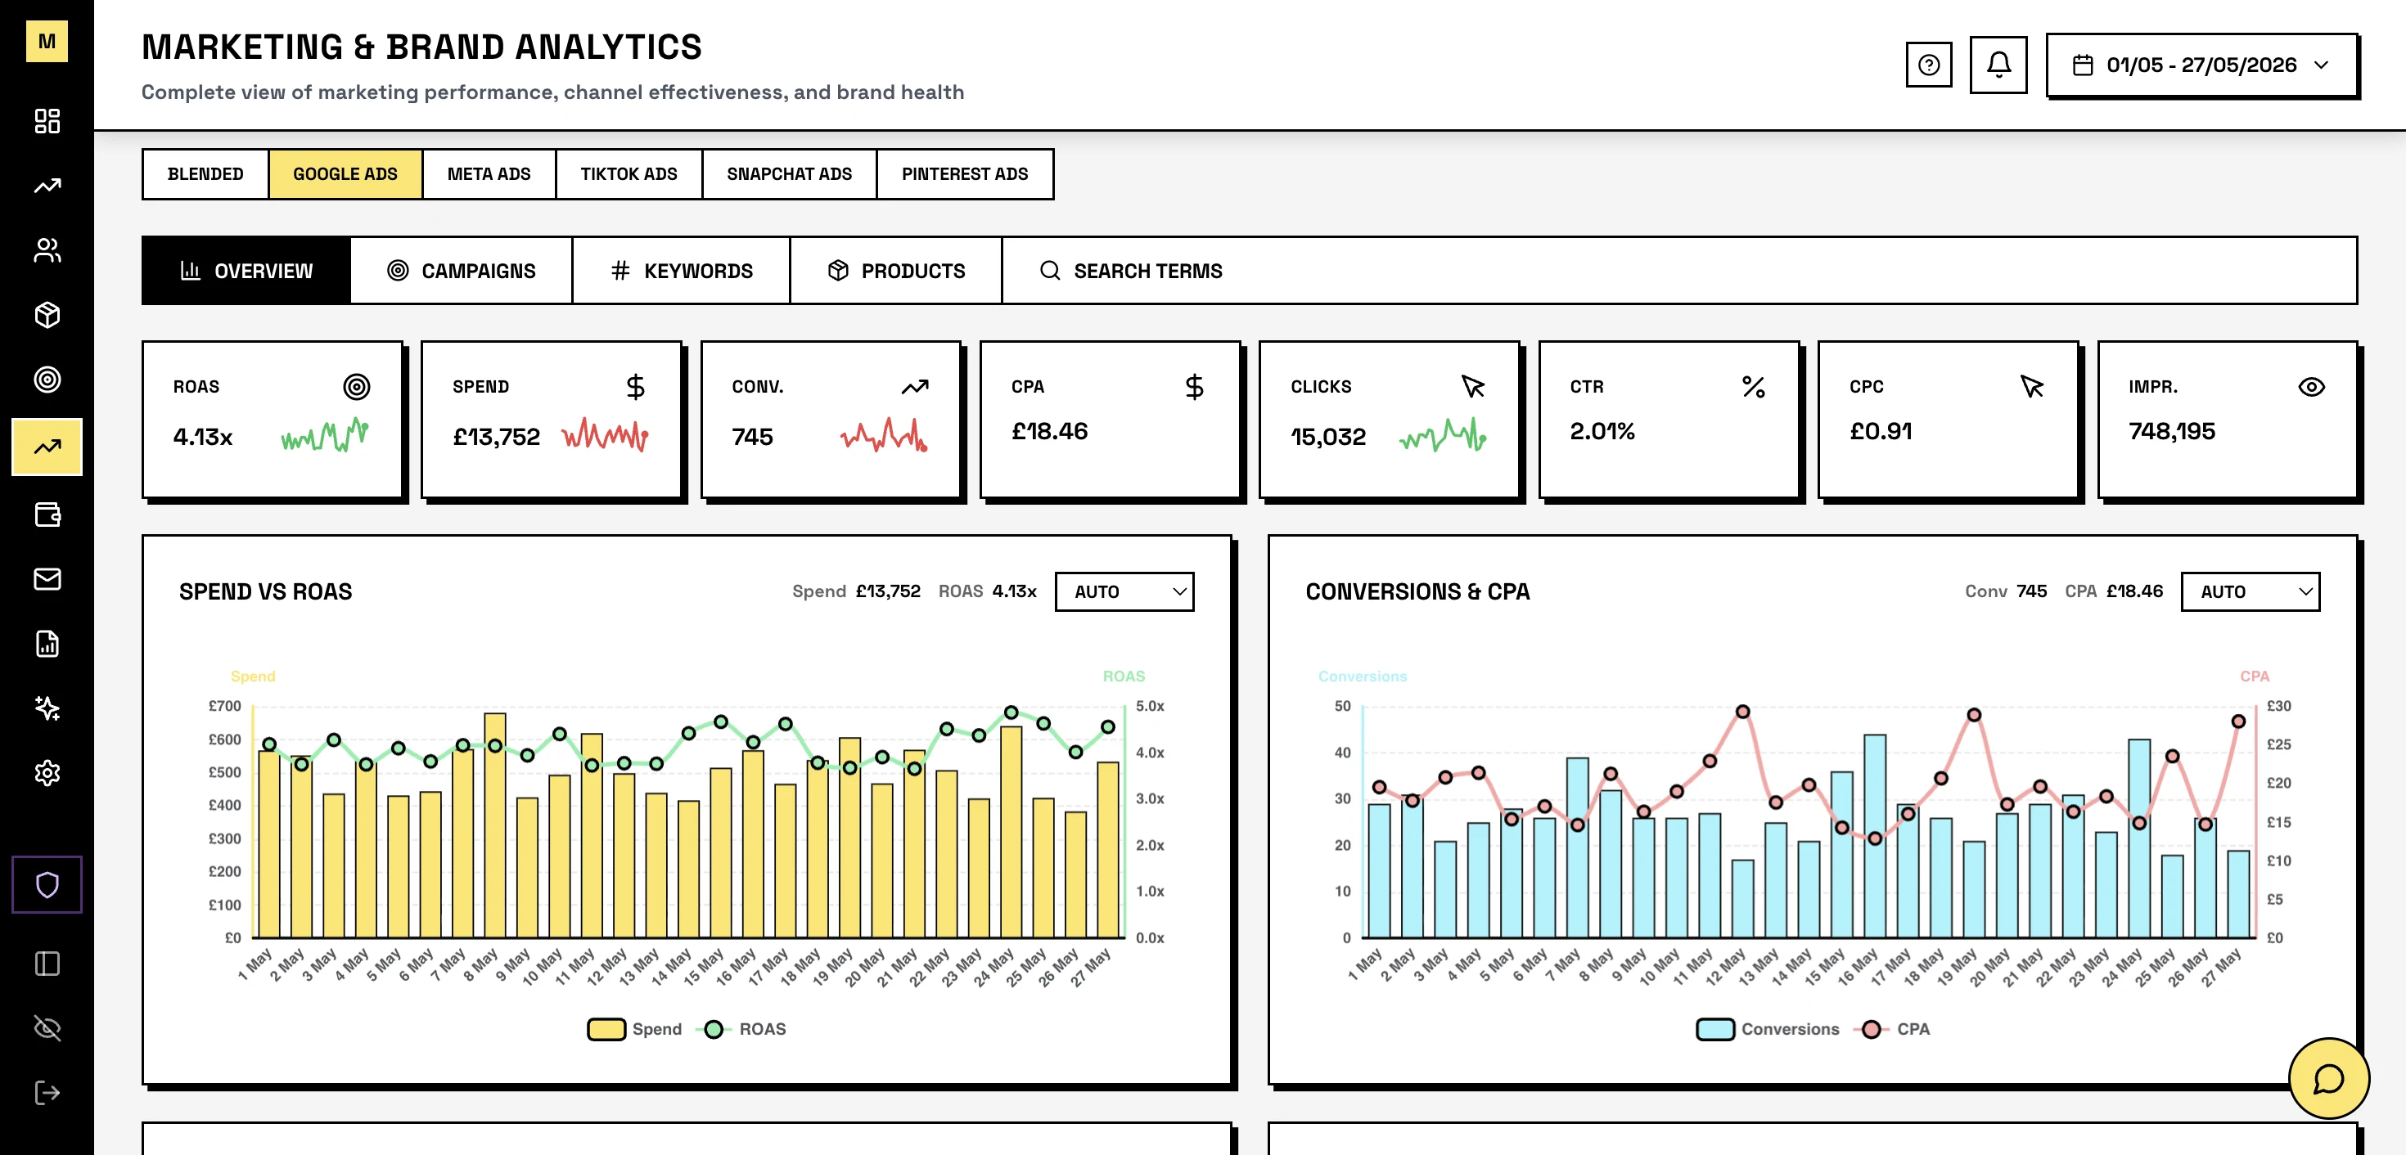Click the Spend £13,752 card value
The width and height of the screenshot is (2406, 1155).
496,436
